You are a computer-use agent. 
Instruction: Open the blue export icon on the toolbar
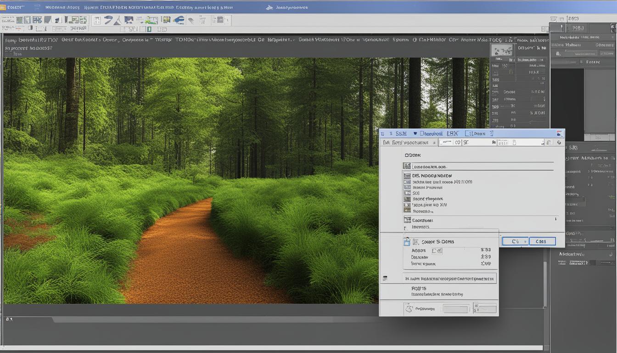point(179,20)
